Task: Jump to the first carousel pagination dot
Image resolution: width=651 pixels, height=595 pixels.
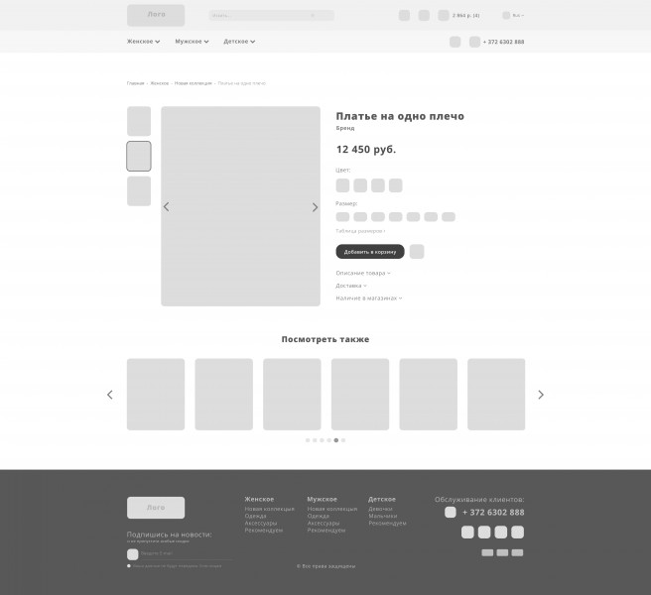Action: coord(308,440)
